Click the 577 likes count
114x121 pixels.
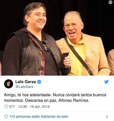tap(12, 107)
